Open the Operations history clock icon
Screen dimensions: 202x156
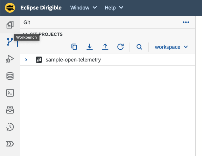pyautogui.click(x=10, y=127)
